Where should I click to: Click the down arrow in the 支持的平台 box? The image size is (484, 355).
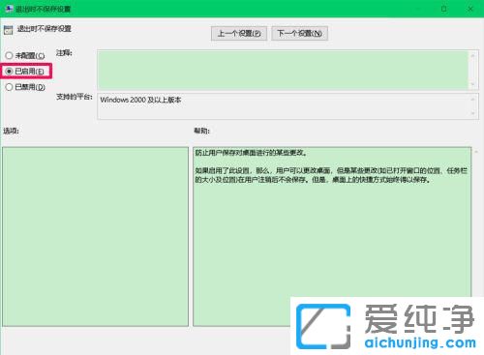coord(472,113)
